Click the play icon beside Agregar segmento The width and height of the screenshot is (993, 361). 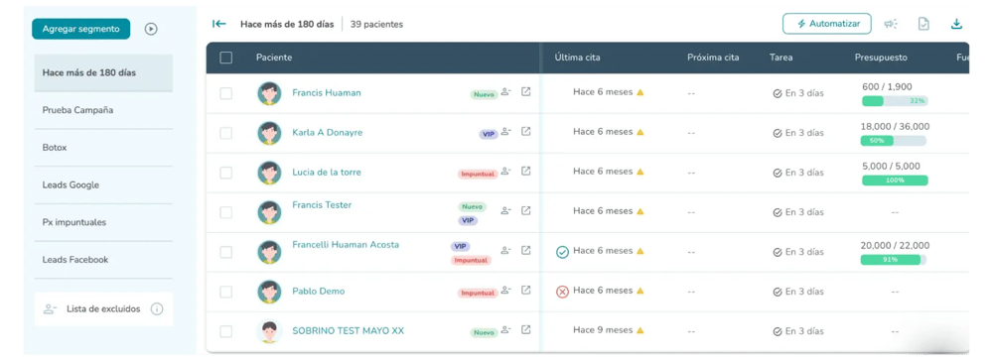[x=151, y=29]
